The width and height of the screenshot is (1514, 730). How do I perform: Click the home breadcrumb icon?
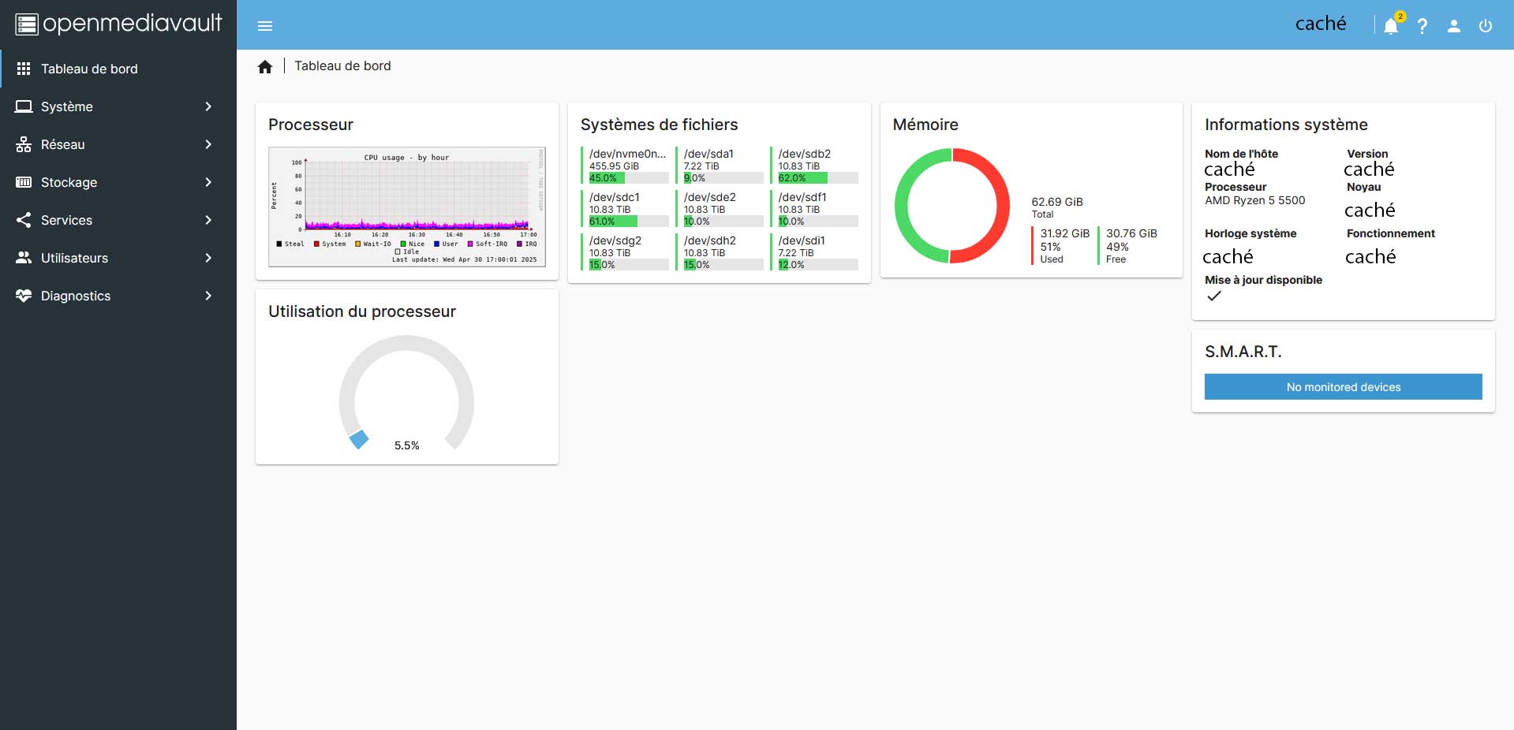point(265,67)
